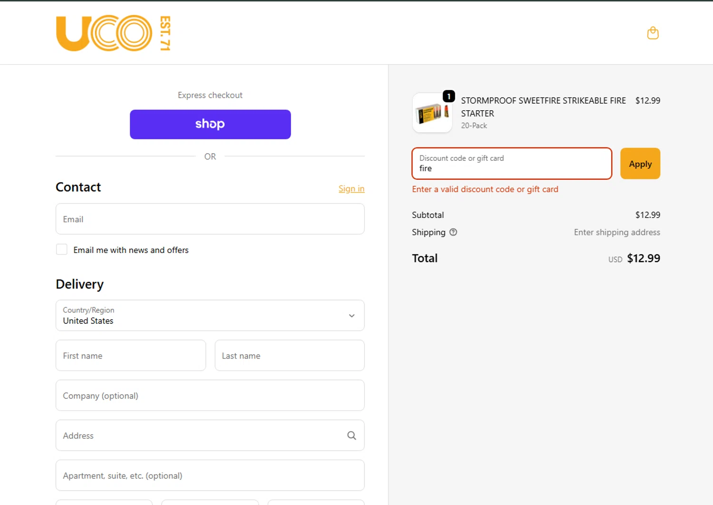Focus the Last name field
This screenshot has height=505, width=713.
click(289, 355)
